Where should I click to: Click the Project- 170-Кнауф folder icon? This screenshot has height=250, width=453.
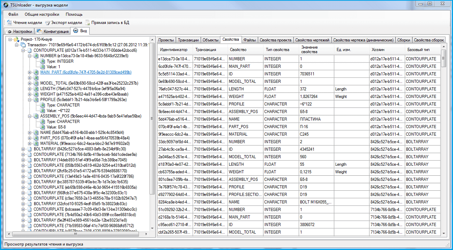pos(16,39)
